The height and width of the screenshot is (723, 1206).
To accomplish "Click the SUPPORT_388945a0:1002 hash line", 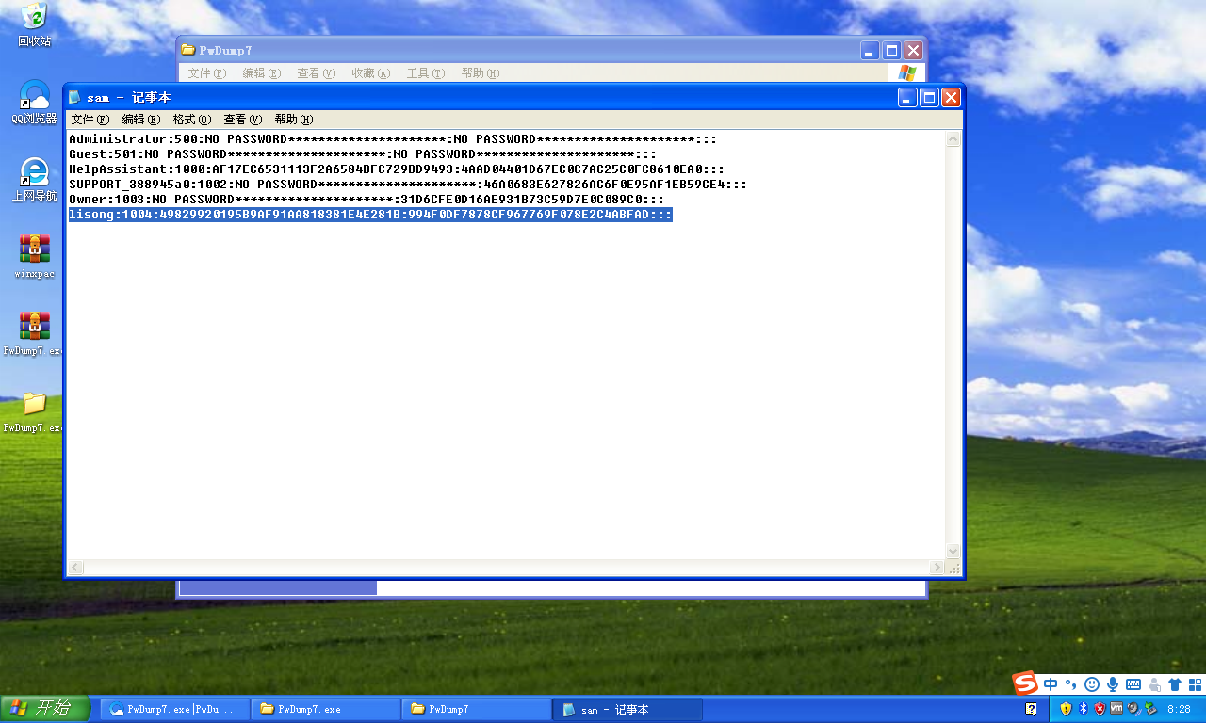I will tap(408, 185).
